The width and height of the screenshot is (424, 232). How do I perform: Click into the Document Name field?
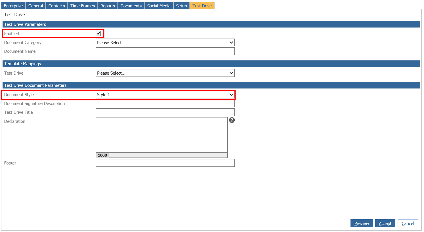tap(165, 51)
